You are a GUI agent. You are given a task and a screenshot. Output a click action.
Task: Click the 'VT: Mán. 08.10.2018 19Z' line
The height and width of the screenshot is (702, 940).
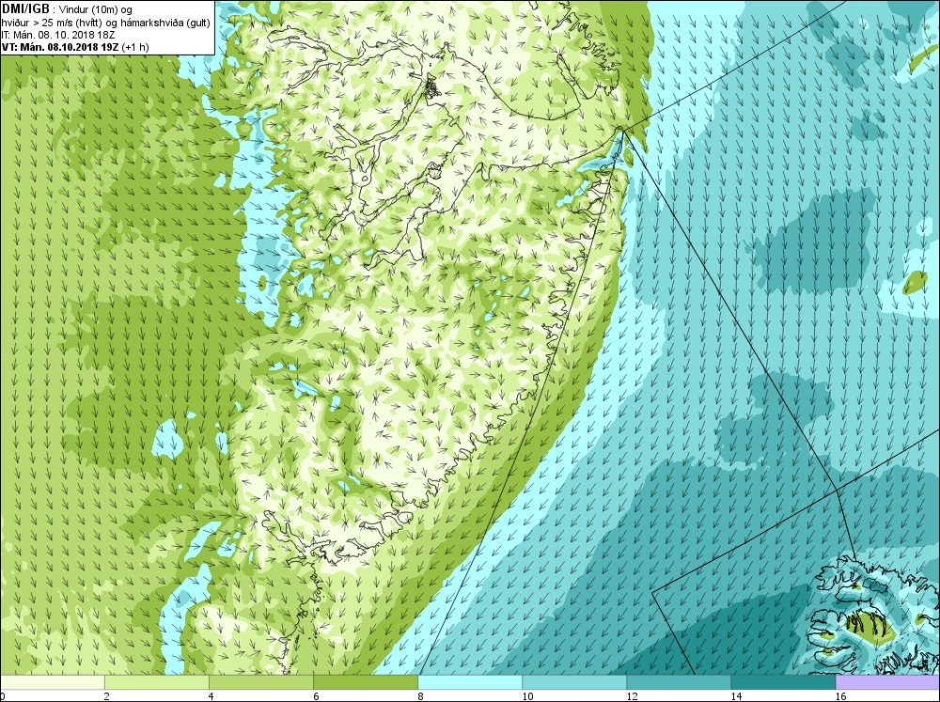tap(60, 47)
